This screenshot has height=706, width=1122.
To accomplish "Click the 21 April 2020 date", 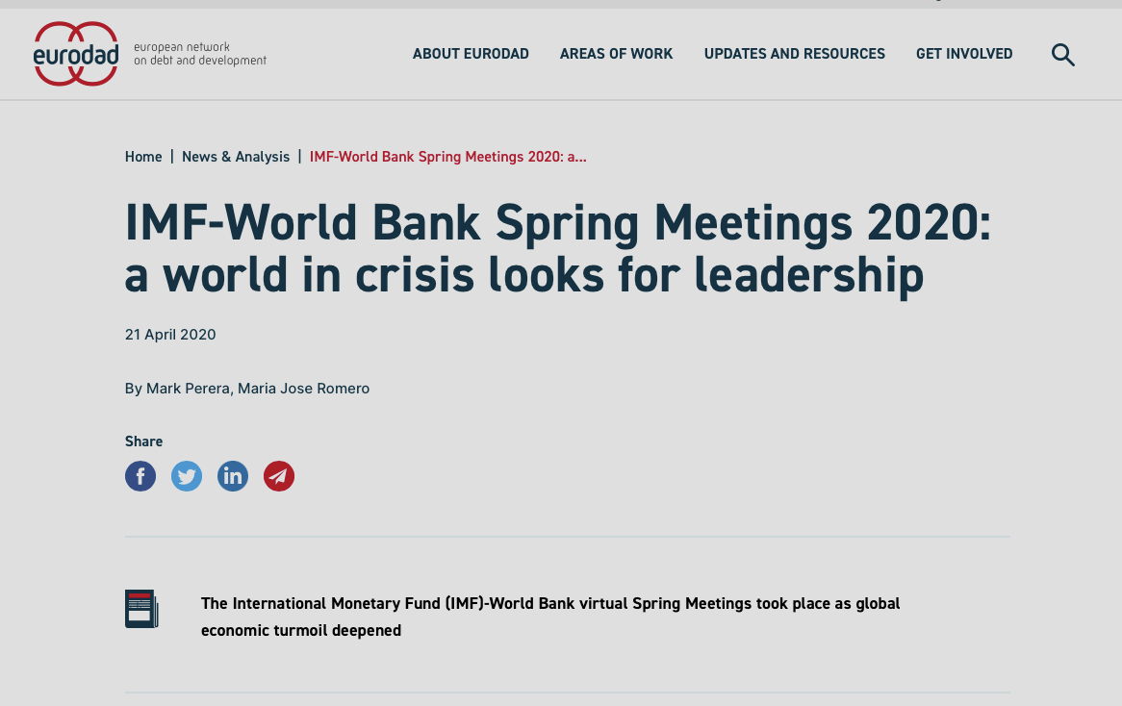I will [170, 335].
